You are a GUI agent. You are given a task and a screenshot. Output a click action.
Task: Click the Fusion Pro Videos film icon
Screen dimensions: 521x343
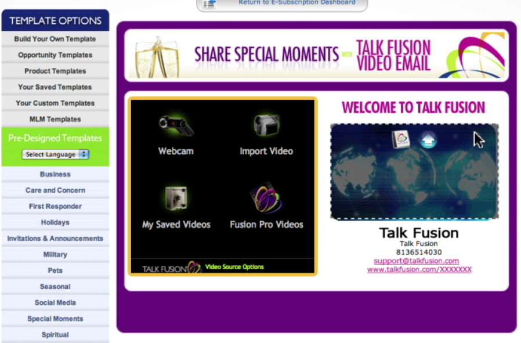pos(266,198)
